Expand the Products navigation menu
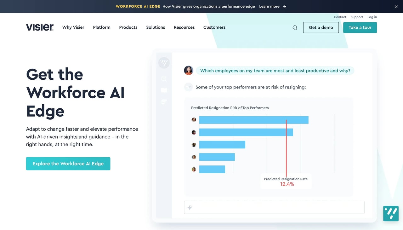Screen dimensions: 403x230 (128, 27)
